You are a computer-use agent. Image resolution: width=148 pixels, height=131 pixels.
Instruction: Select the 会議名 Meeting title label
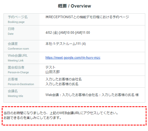pos(15,93)
